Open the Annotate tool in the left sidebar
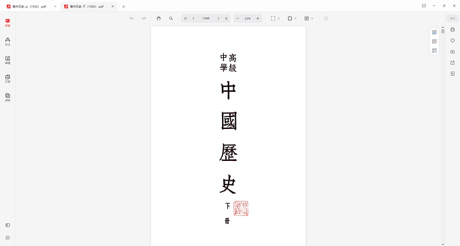Image resolution: width=460 pixels, height=246 pixels. click(x=7, y=41)
